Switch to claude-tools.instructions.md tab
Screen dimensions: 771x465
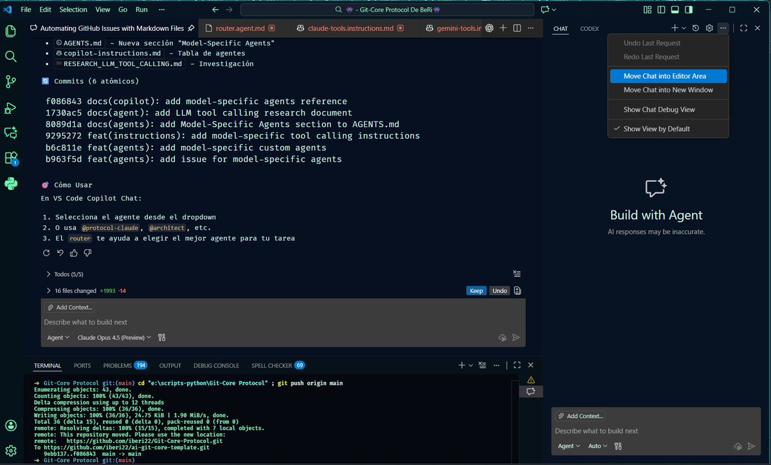(350, 28)
